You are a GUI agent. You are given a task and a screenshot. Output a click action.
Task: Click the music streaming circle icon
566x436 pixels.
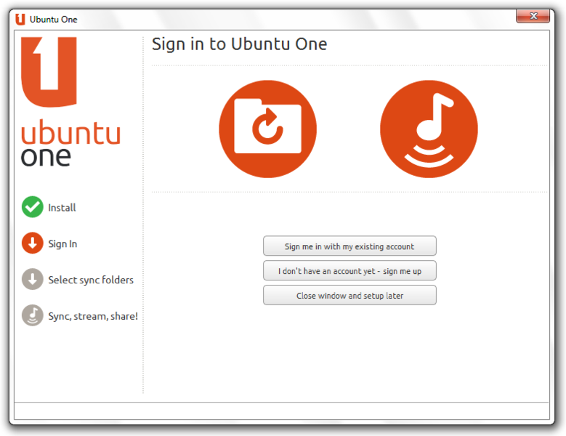point(429,129)
